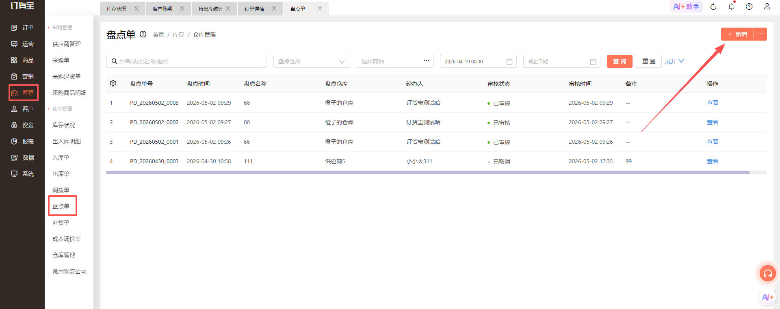The height and width of the screenshot is (309, 780).
Task: Close the 客户账期 tab
Action: (x=182, y=8)
